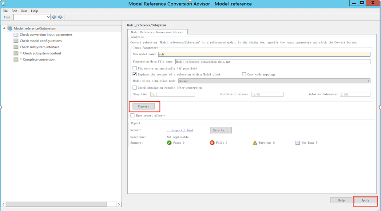381x211 pixels.
Task: Click the green Pass status icon
Action: [x=169, y=142]
